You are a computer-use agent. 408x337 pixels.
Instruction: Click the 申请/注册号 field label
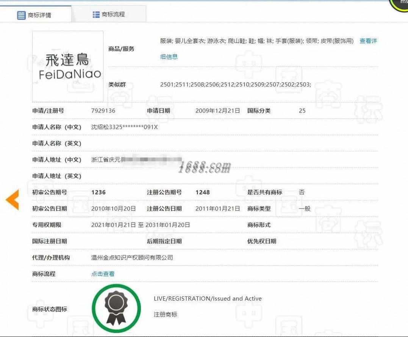coord(48,111)
